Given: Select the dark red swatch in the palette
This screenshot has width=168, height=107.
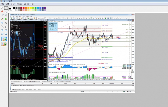Looking at the screenshot, I should [21, 8].
